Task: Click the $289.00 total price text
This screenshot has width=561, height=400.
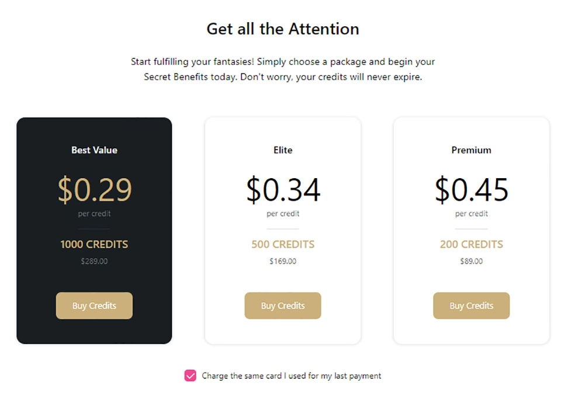Action: 94,261
